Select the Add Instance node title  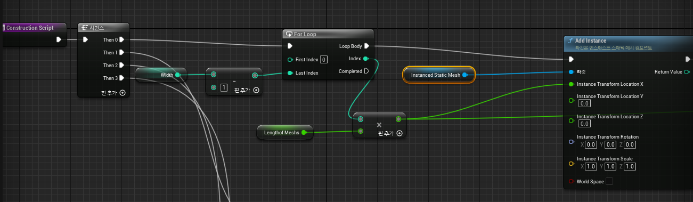pos(591,41)
